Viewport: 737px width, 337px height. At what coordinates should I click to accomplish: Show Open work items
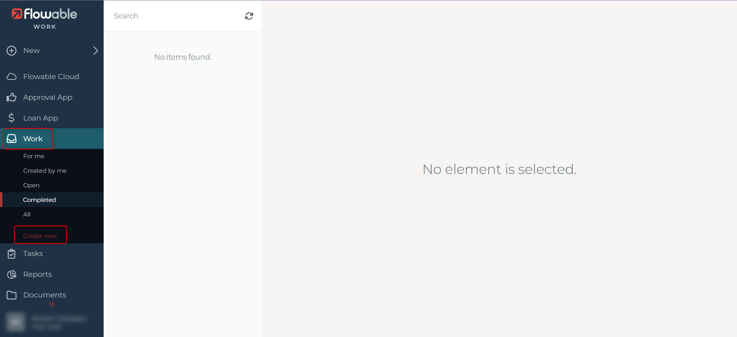[x=31, y=185]
